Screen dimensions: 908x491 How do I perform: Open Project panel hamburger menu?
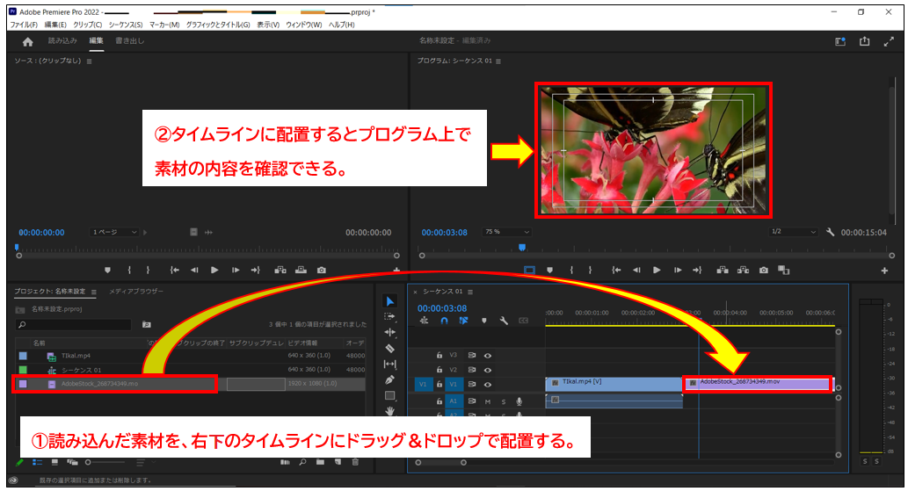coord(94,292)
